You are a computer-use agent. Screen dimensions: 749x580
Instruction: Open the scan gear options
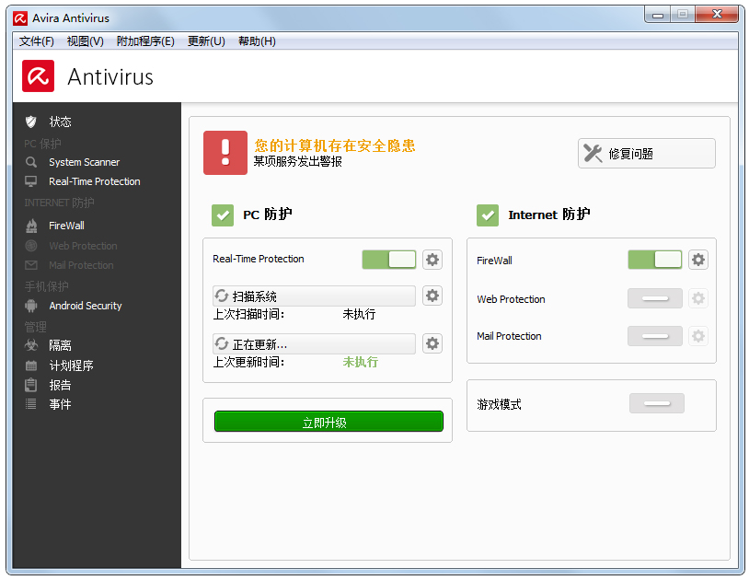pyautogui.click(x=432, y=296)
